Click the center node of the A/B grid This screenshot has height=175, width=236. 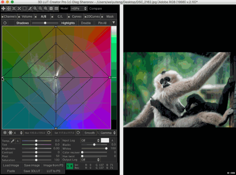(56, 77)
